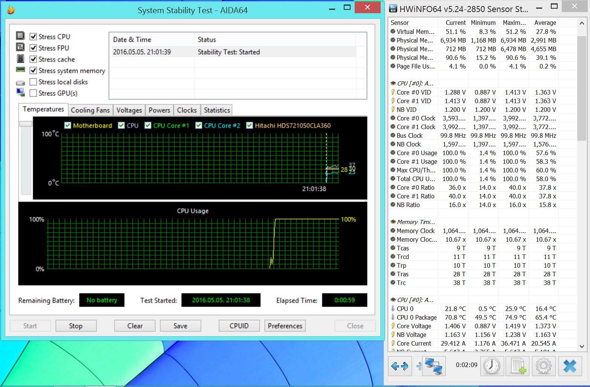The width and height of the screenshot is (590, 387).
Task: Click HWiNFO logging start sheet icon
Action: coord(518,366)
